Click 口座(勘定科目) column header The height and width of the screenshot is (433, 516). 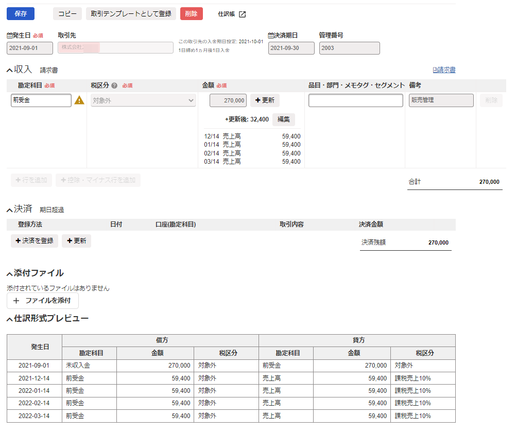coord(176,224)
